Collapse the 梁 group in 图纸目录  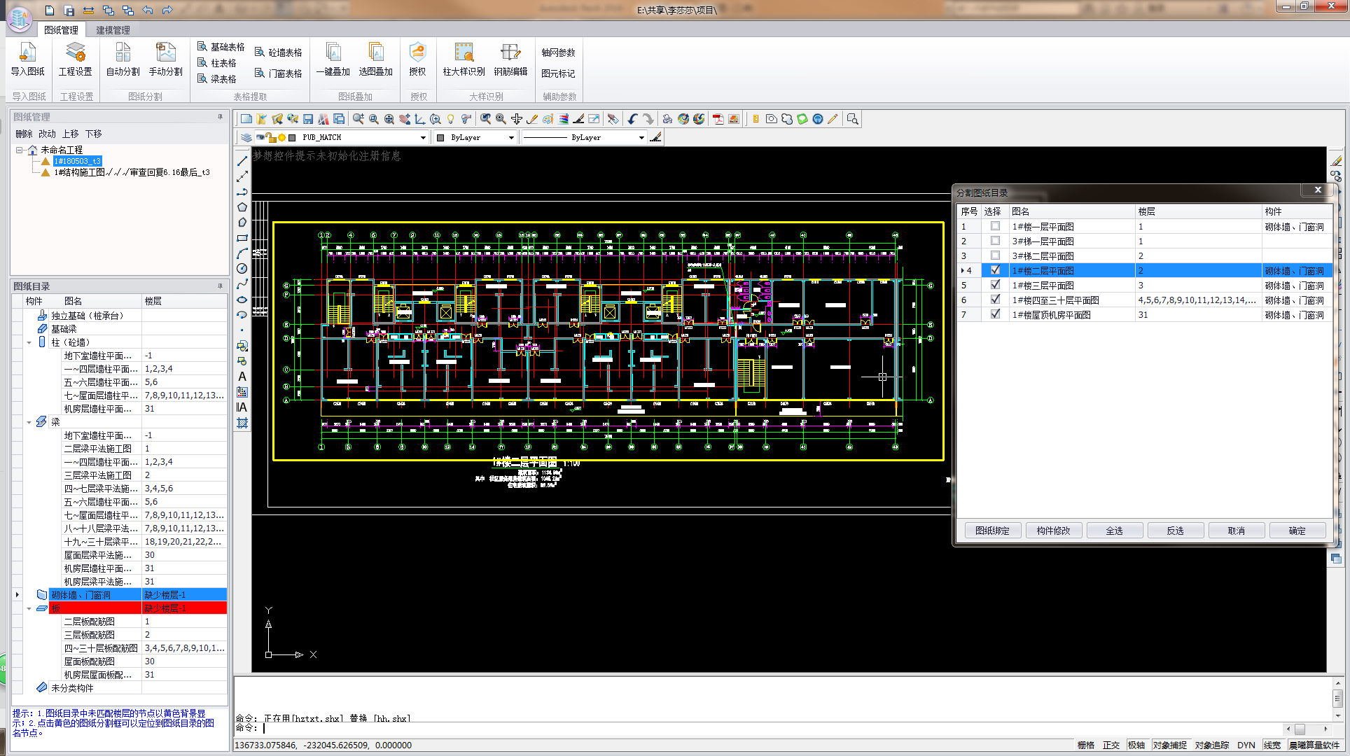coord(29,422)
